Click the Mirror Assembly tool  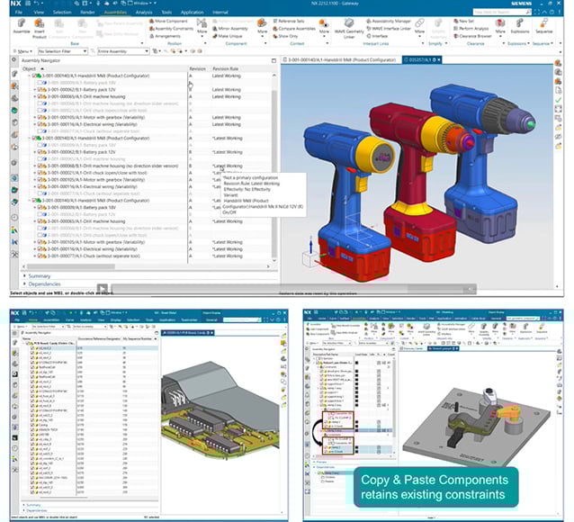(230, 29)
